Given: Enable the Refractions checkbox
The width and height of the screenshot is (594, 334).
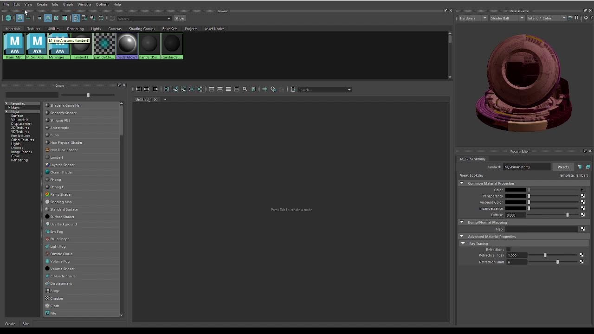Looking at the screenshot, I should coord(509,250).
